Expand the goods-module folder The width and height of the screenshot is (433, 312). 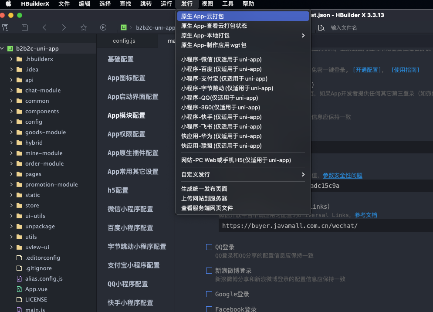[x=11, y=132]
